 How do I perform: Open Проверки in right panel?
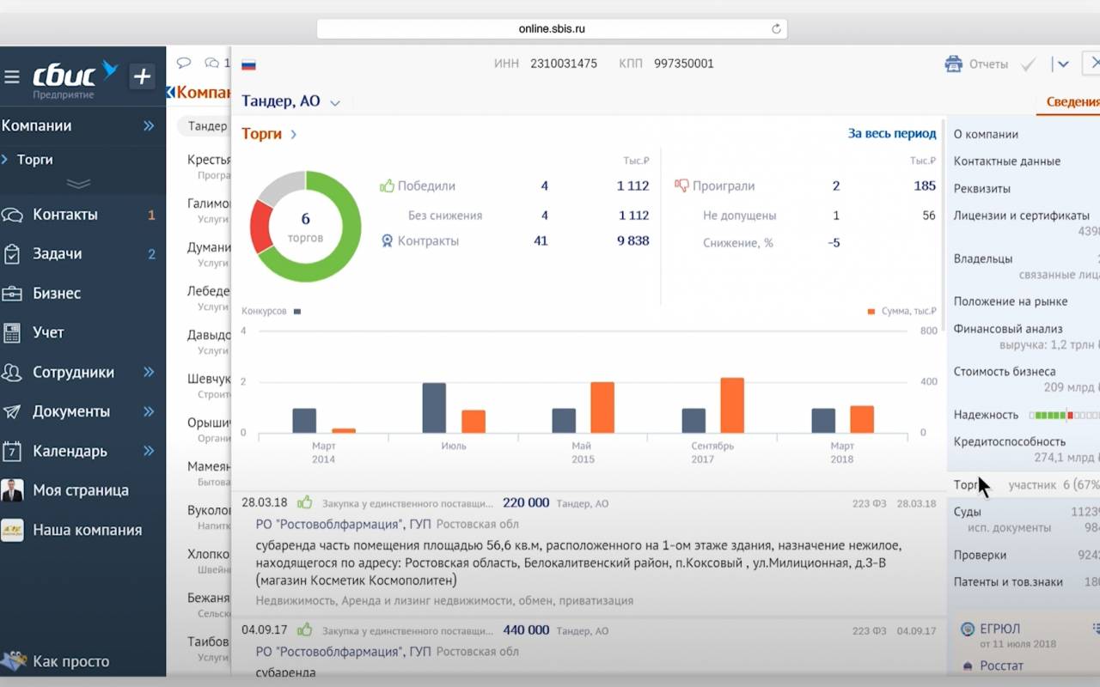click(980, 555)
